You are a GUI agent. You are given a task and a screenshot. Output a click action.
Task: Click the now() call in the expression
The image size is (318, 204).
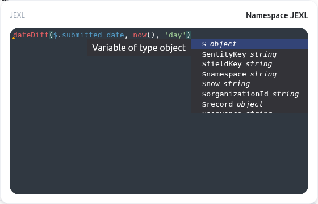[144, 35]
